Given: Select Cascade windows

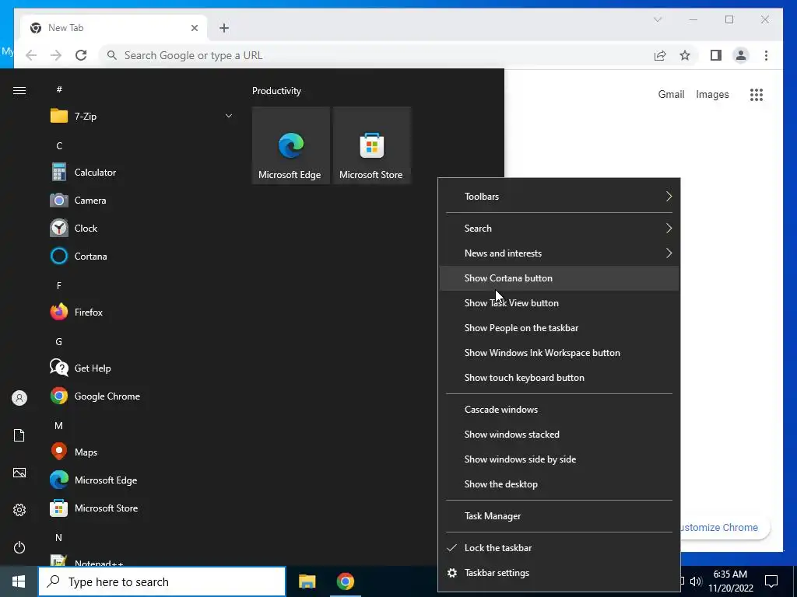Looking at the screenshot, I should coord(559,410).
